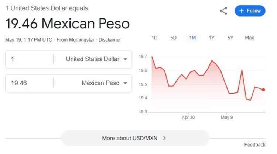The width and height of the screenshot is (277, 154).
Task: Click the Follow button
Action: (250, 11)
